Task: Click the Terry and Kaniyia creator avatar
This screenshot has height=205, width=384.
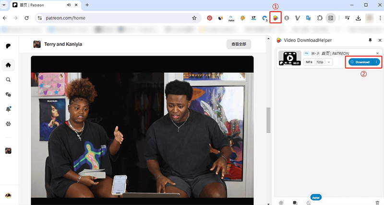Action: point(37,44)
